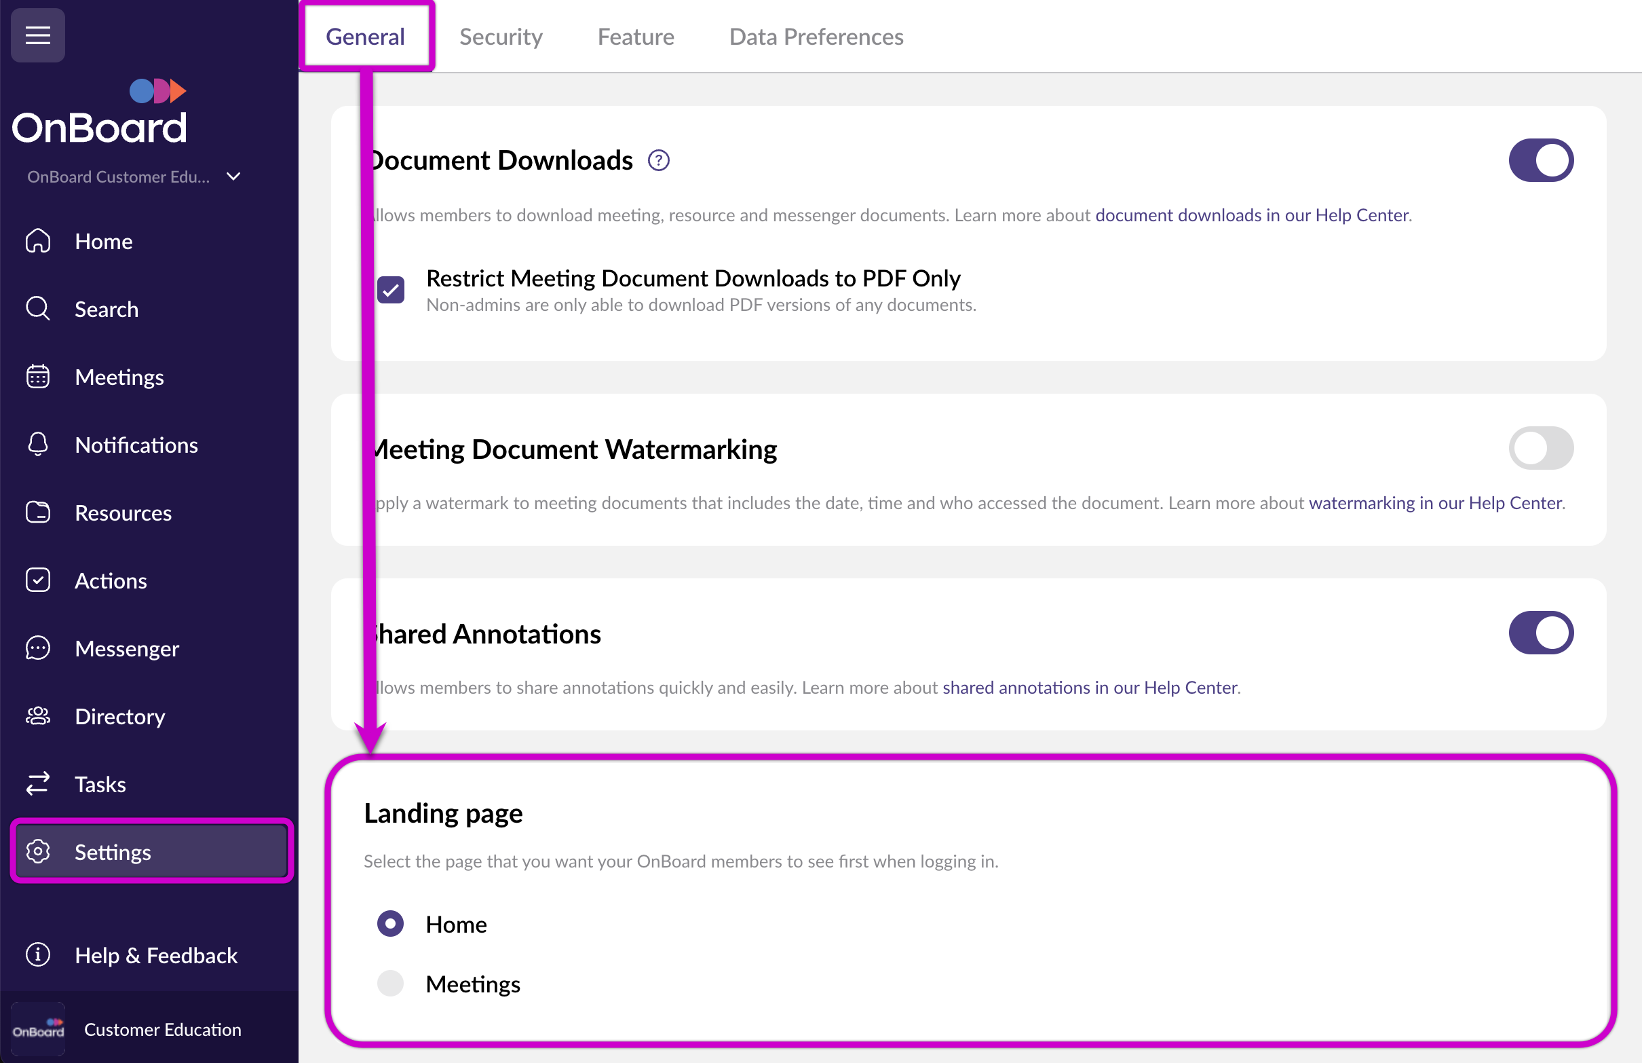The width and height of the screenshot is (1642, 1063).
Task: Click the Directory people icon
Action: point(38,716)
